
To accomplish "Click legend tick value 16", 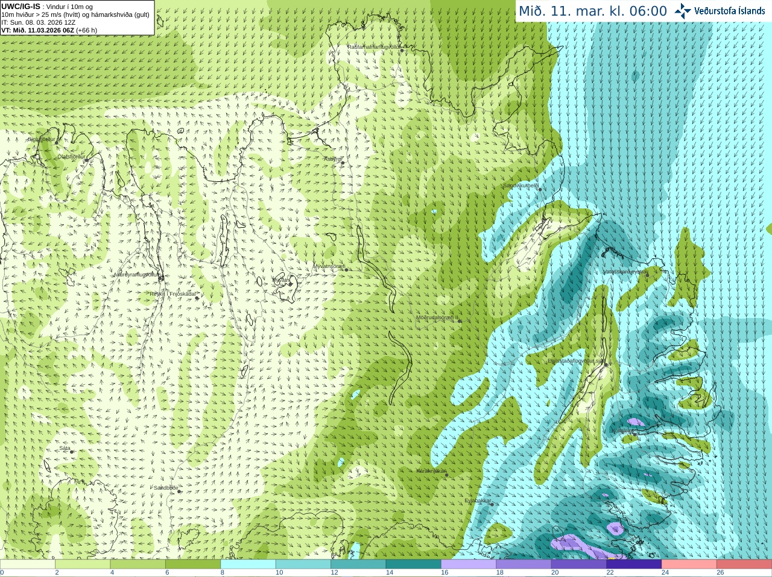I will [445, 573].
